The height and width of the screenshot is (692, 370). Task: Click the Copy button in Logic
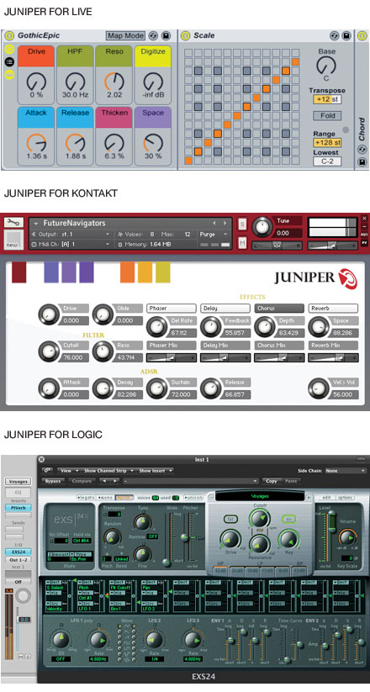272,481
